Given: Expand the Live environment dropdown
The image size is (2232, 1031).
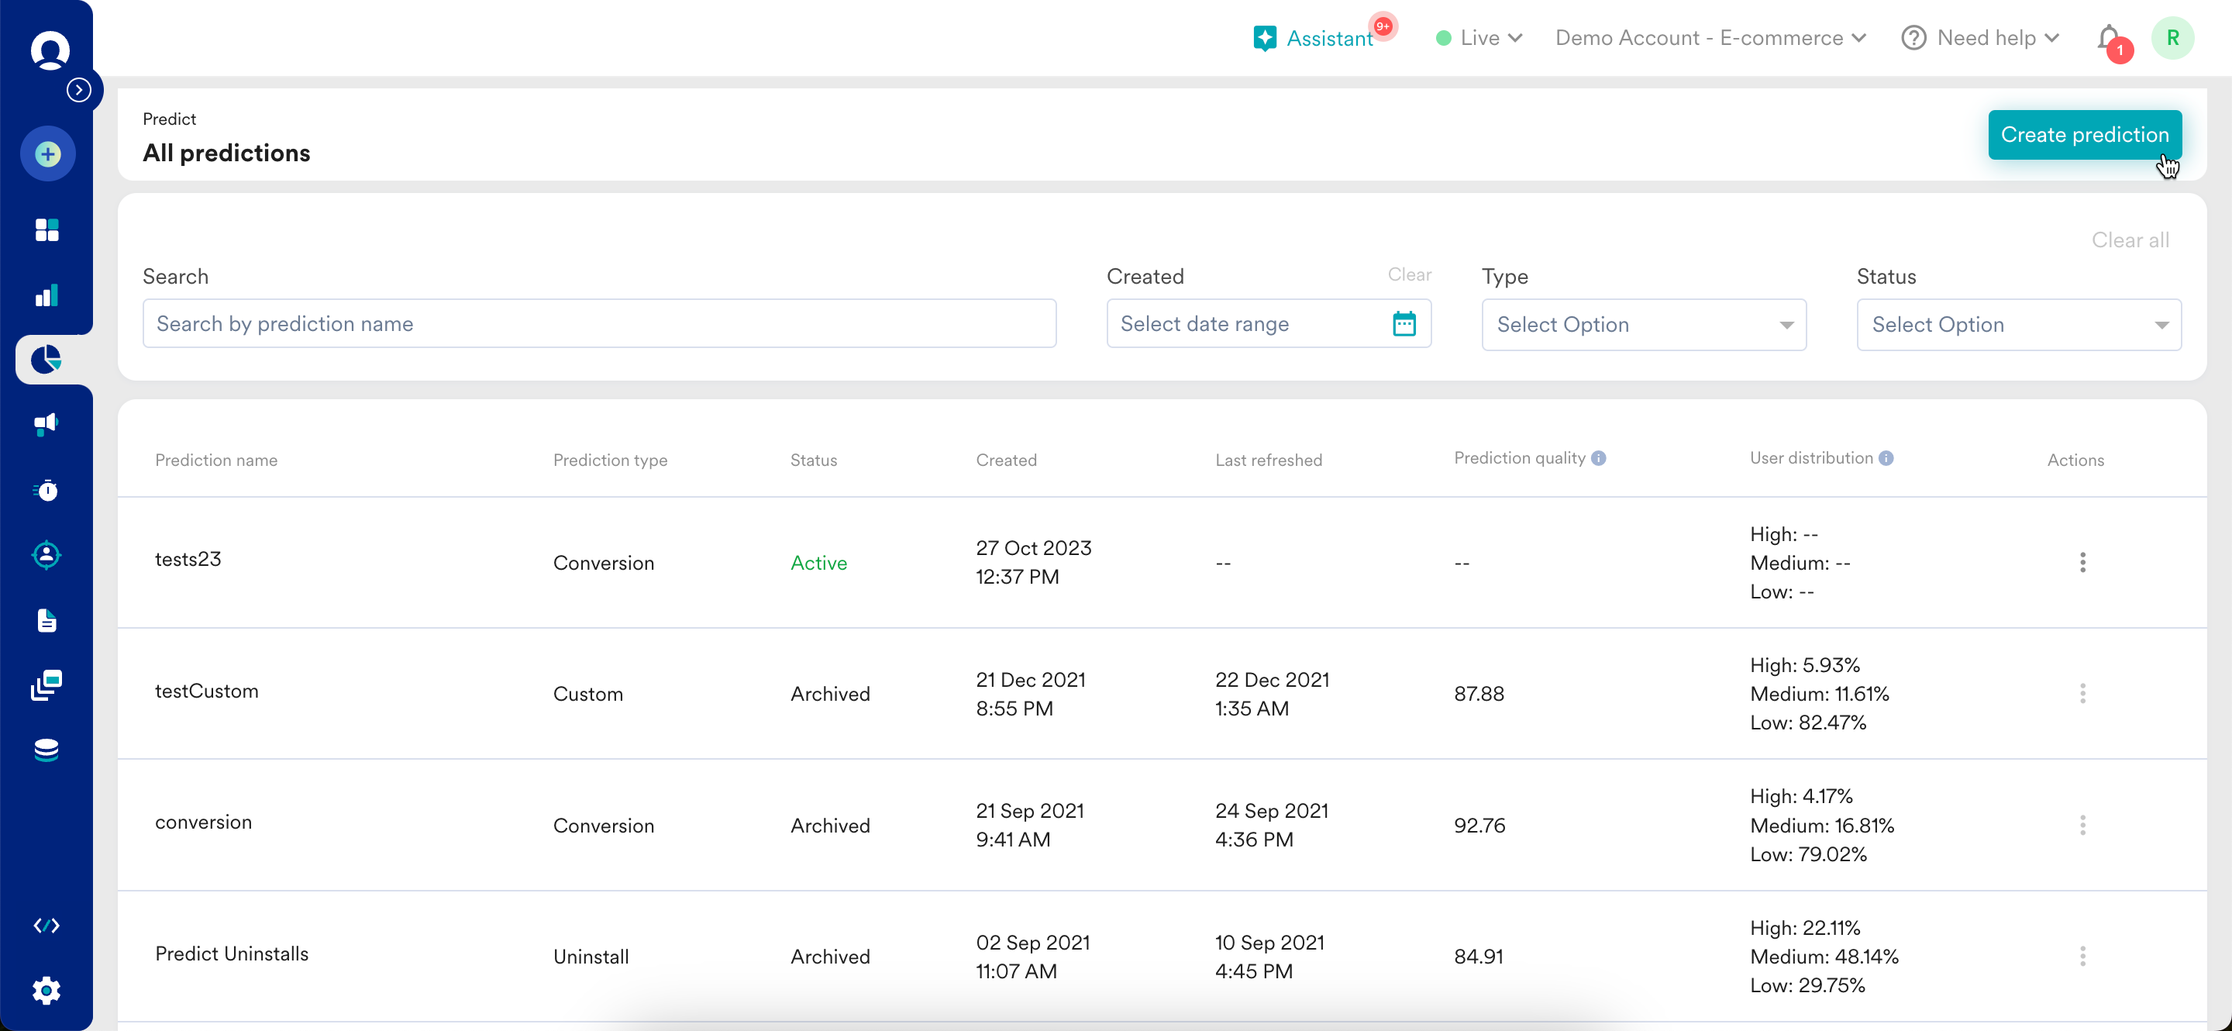Looking at the screenshot, I should click(1479, 38).
